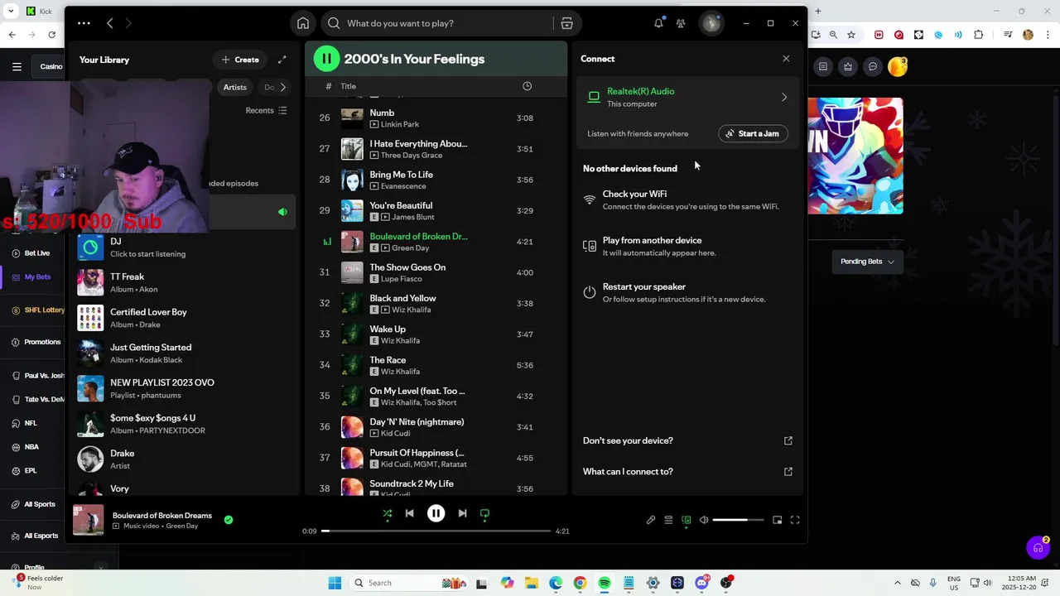Expand Your Library to full view
Image resolution: width=1060 pixels, height=596 pixels.
pos(282,60)
